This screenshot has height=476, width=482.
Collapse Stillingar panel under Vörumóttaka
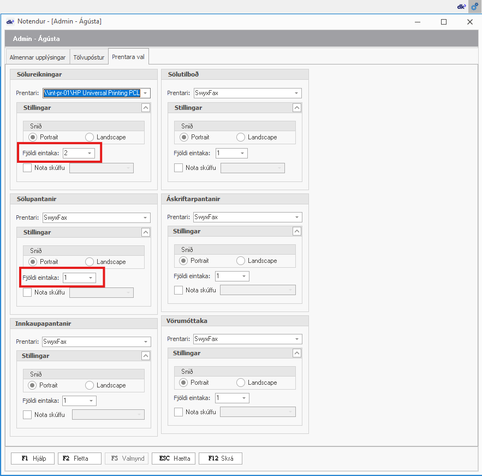pyautogui.click(x=296, y=353)
